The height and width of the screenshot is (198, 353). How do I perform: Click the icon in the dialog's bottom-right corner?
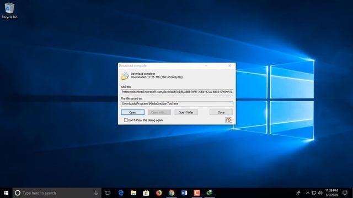click(228, 120)
